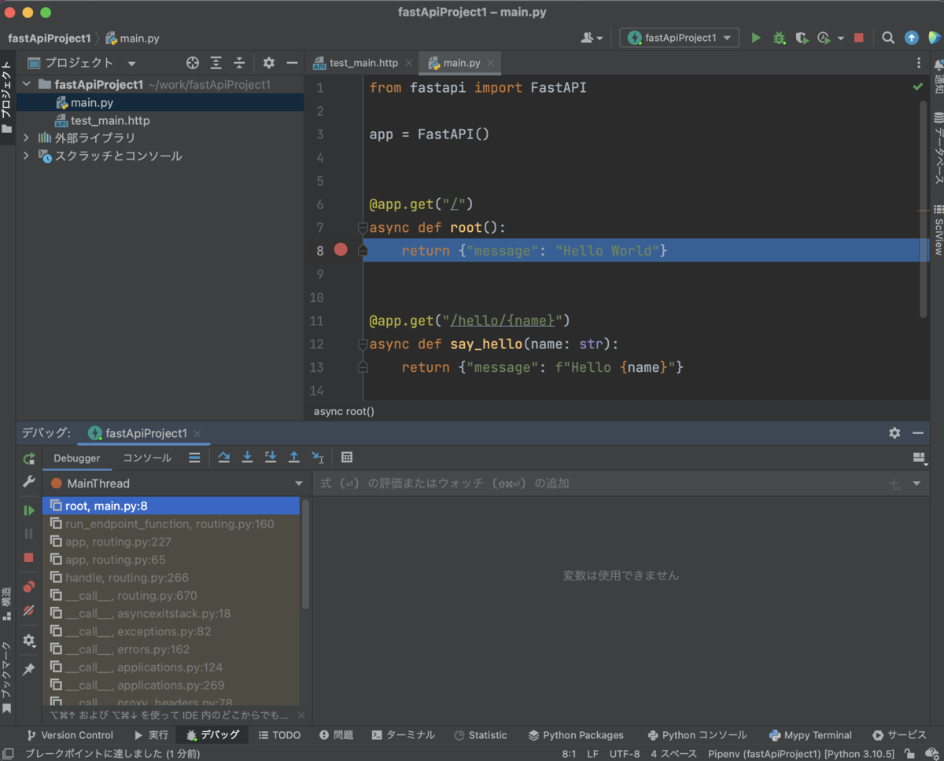The width and height of the screenshot is (944, 761).
Task: Click the frames list vertical scrollbar
Action: pyautogui.click(x=306, y=553)
